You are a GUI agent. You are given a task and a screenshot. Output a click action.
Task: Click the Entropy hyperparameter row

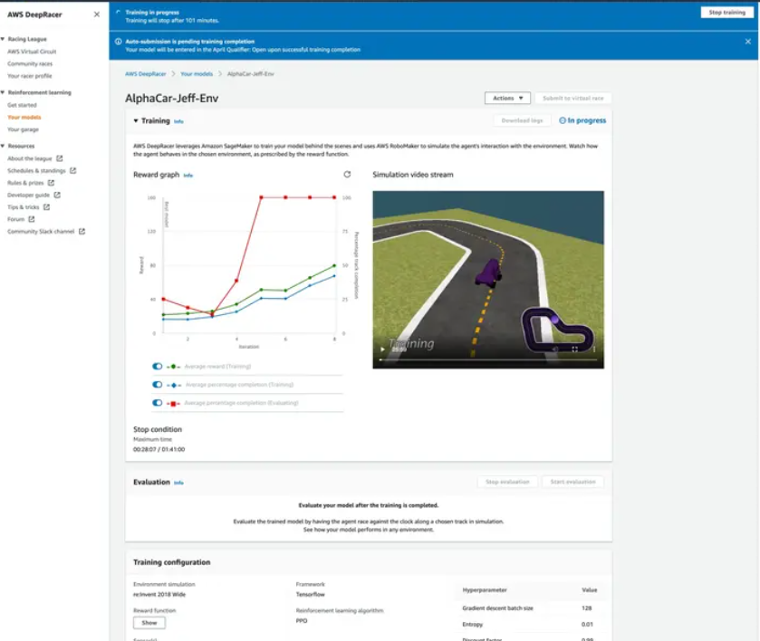click(529, 624)
